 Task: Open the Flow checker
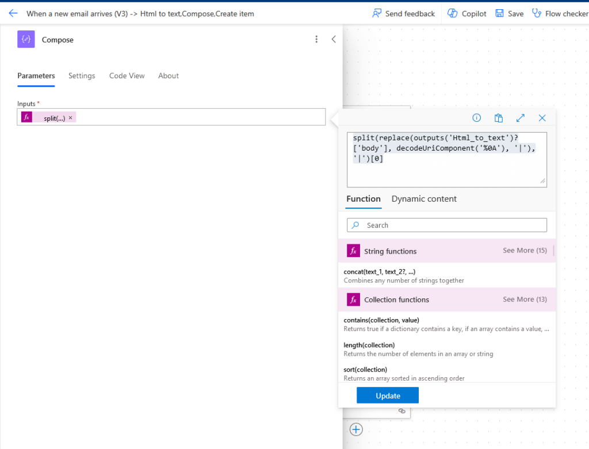click(560, 14)
